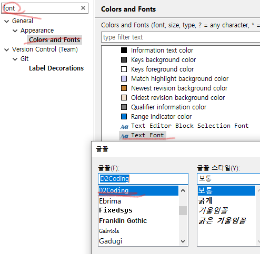The image size is (260, 254).
Task: Select 'Text Editor Block Selection Font' entry
Action: pyautogui.click(x=190, y=126)
